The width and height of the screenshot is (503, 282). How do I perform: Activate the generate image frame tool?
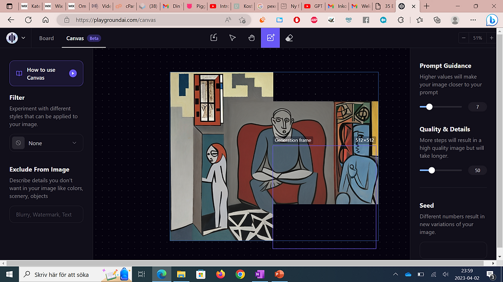270,38
